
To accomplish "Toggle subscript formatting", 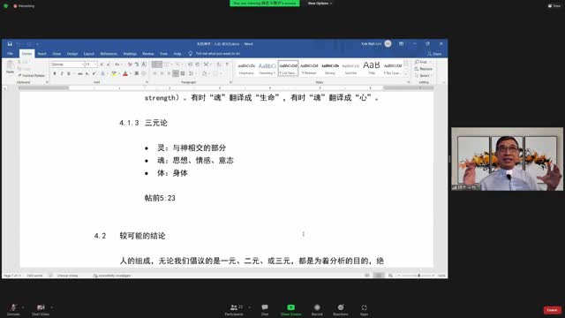I will (87, 73).
